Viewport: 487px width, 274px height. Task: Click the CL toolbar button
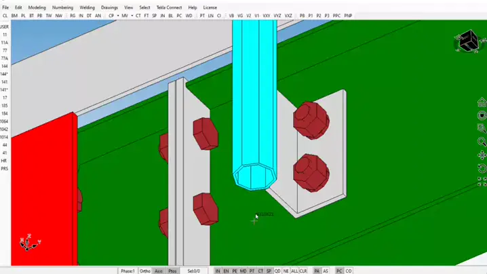[5, 15]
